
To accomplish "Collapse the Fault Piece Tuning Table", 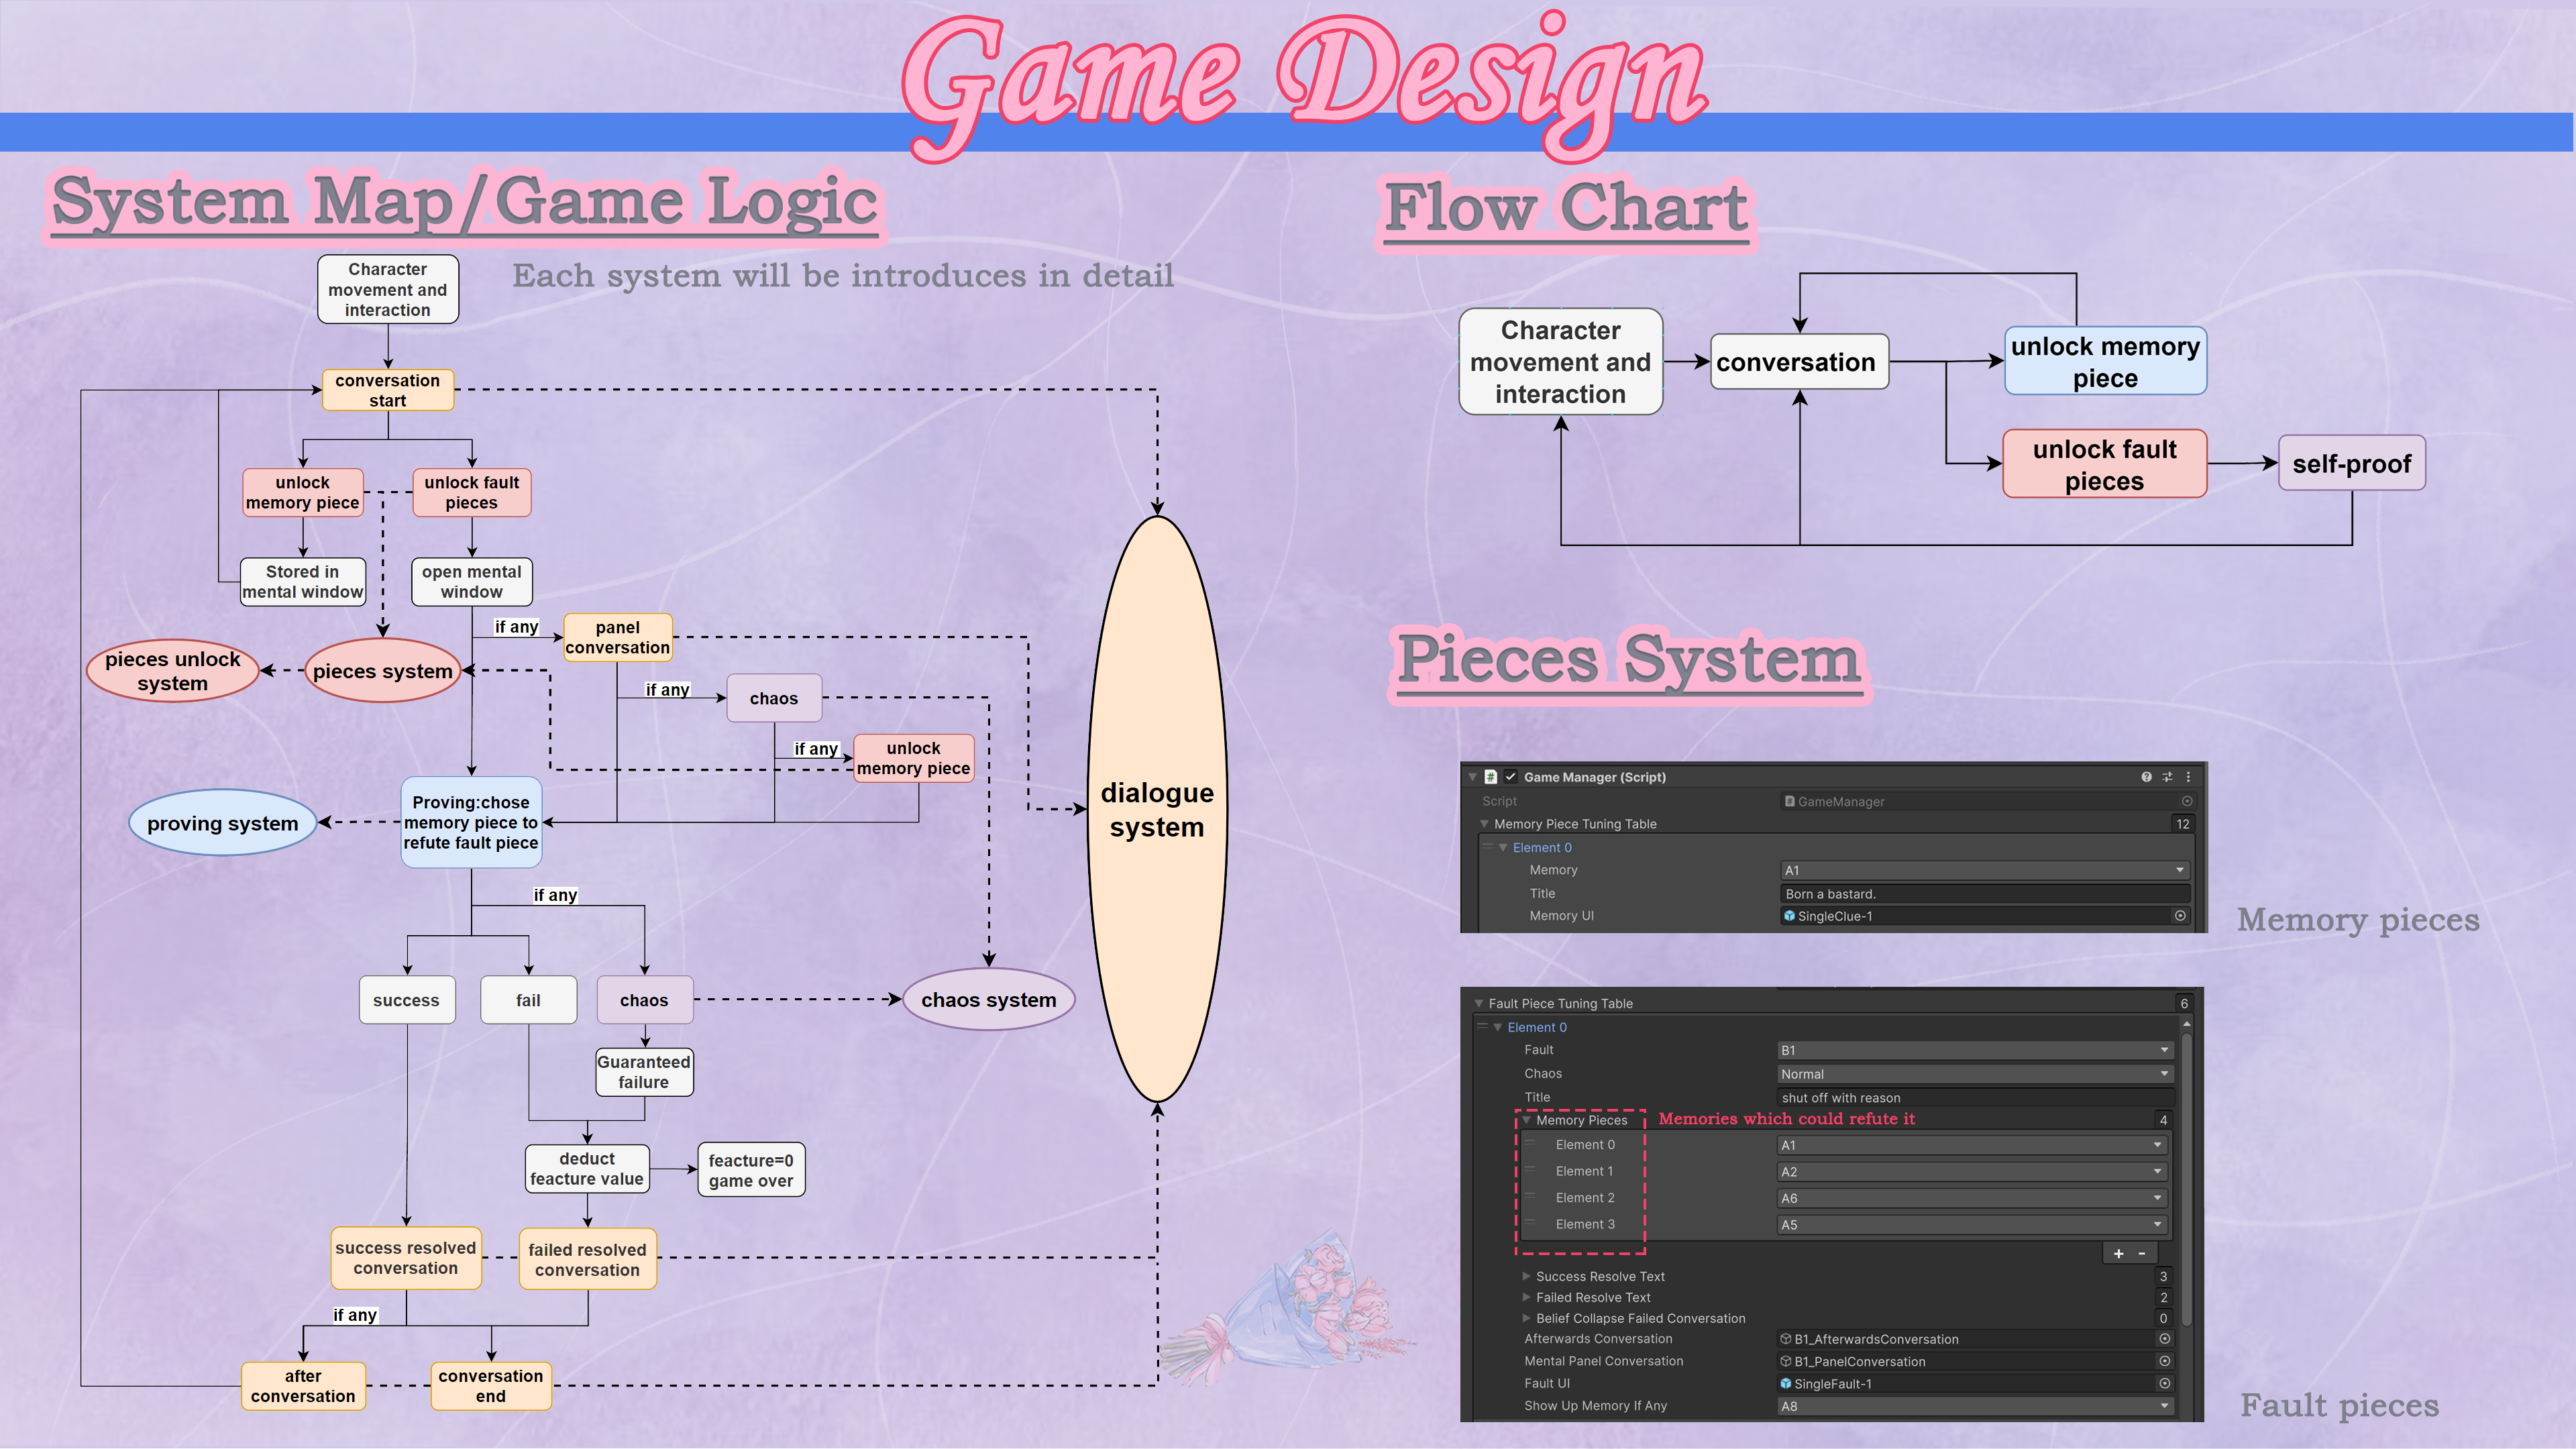I will (x=1479, y=1003).
